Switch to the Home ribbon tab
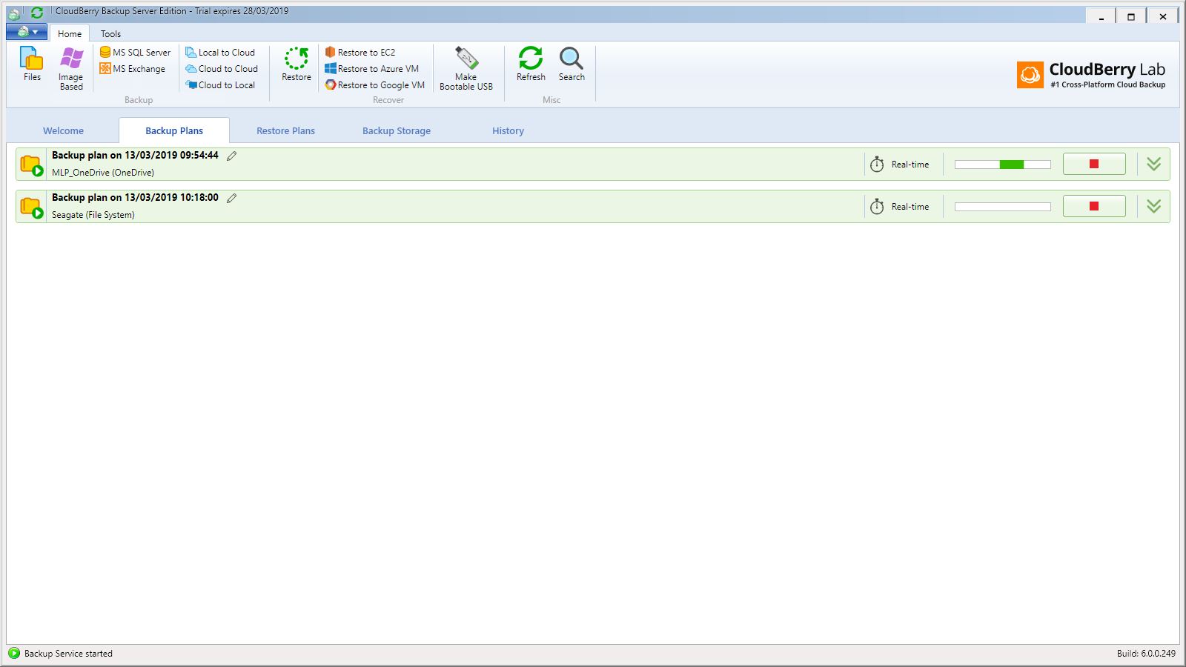1186x667 pixels. click(70, 33)
